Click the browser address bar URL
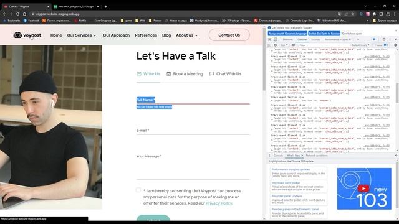The width and height of the screenshot is (399, 224). pyautogui.click(x=58, y=14)
